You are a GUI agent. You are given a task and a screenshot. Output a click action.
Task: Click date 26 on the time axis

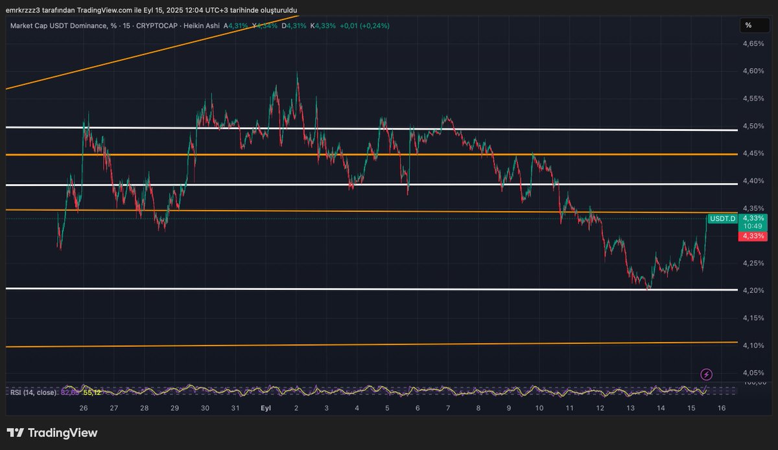[84, 408]
